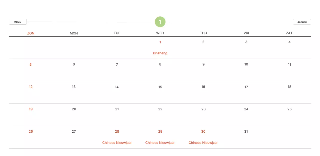Open the 2025 year selector
320x156 pixels.
tap(18, 22)
